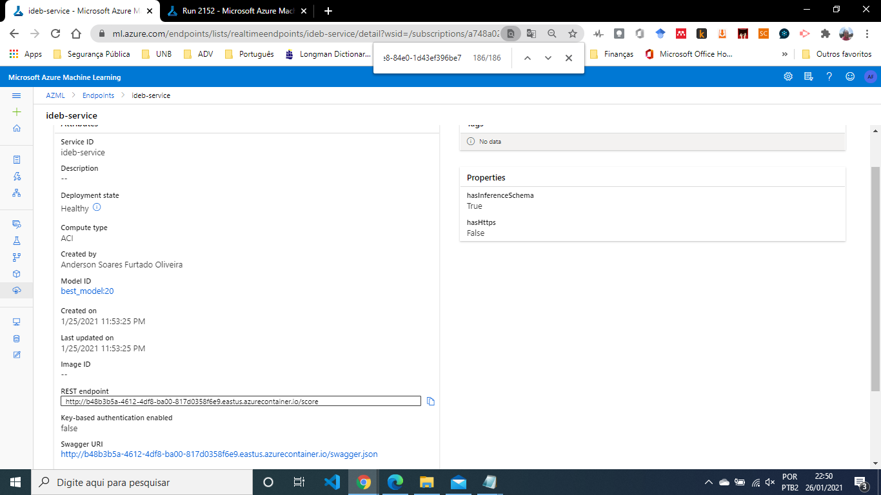Open Datastores sidebar icon
This screenshot has height=495, width=881.
(17, 338)
